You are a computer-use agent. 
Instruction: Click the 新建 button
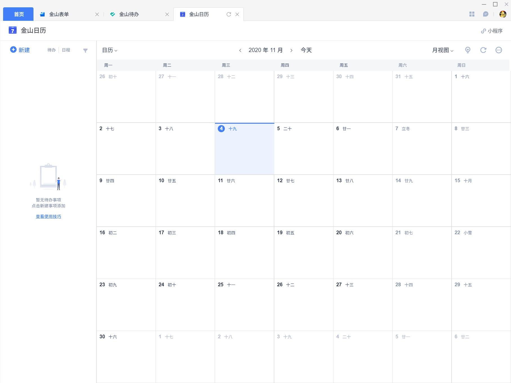click(x=20, y=50)
